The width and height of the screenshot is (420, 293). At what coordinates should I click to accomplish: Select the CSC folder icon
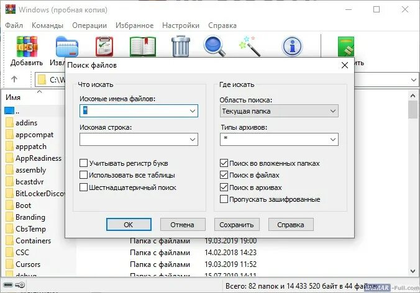[9, 252]
